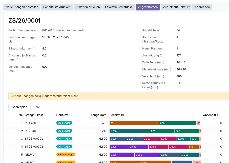This screenshot has width=229, height=163.
Task: Click 1.006 segment in R-2240 cut diagram
Action: [130, 131]
